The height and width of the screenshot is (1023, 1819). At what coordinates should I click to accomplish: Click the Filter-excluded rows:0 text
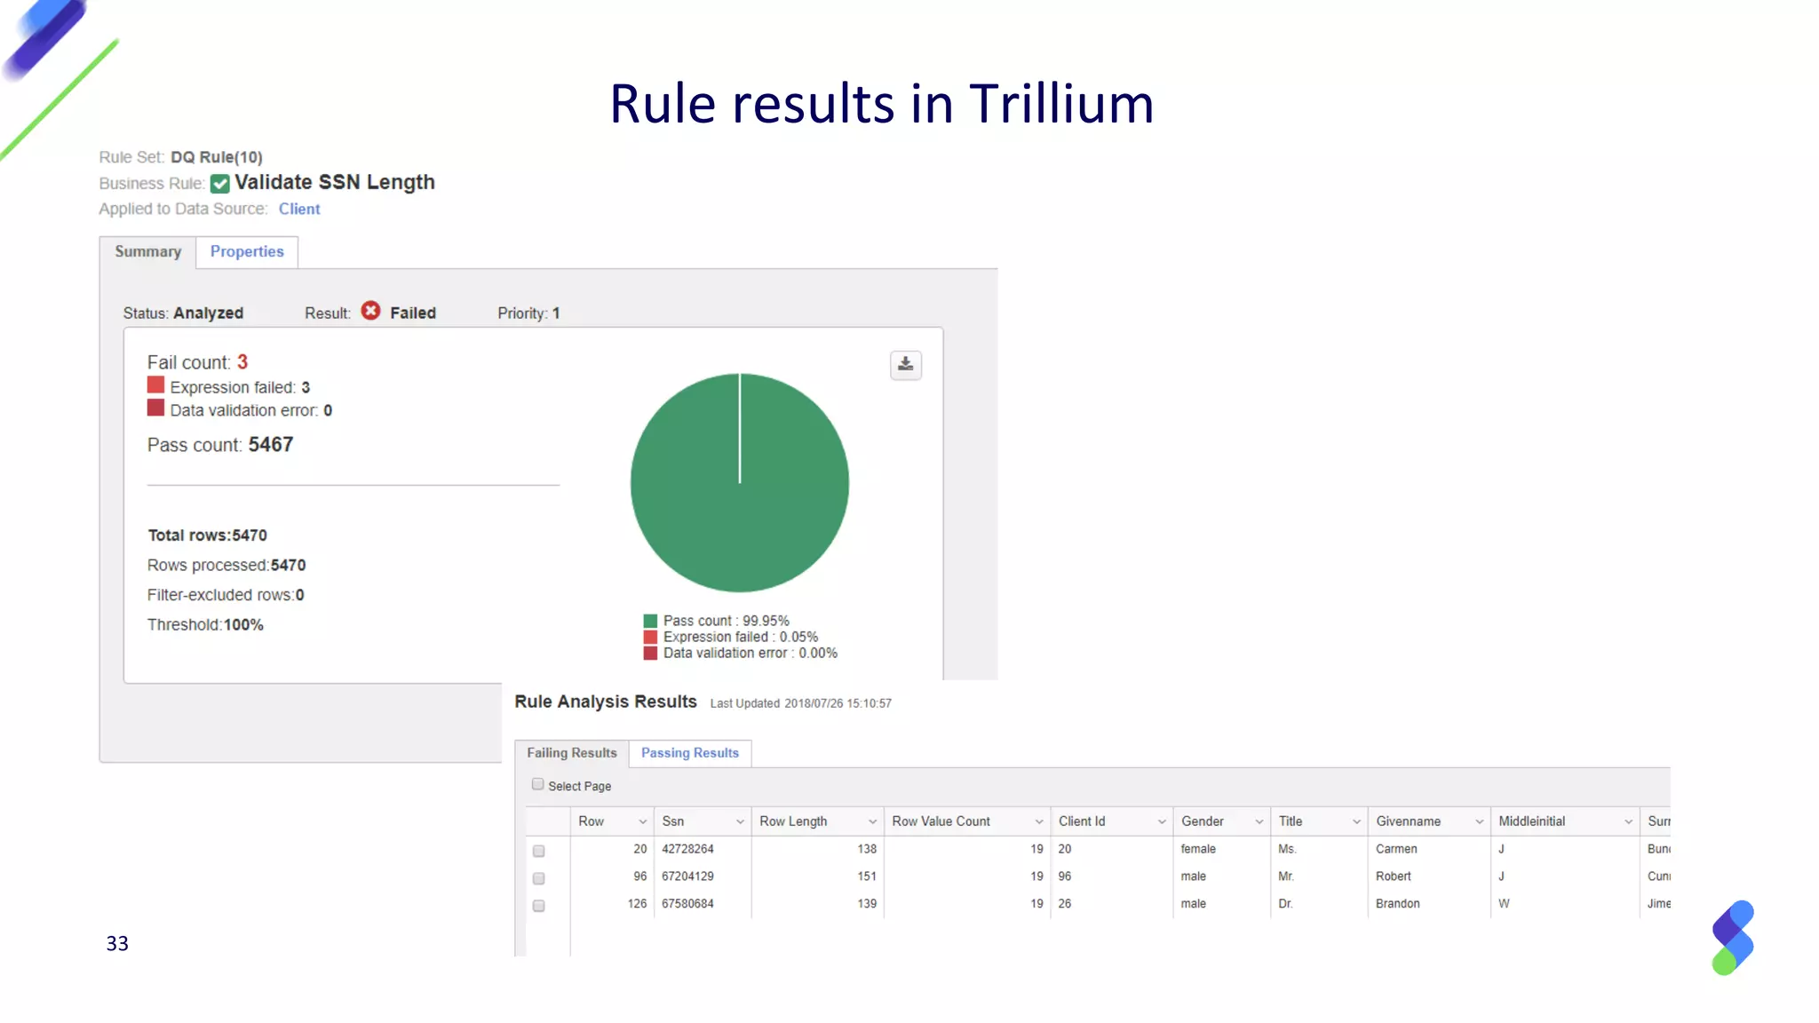226,595
